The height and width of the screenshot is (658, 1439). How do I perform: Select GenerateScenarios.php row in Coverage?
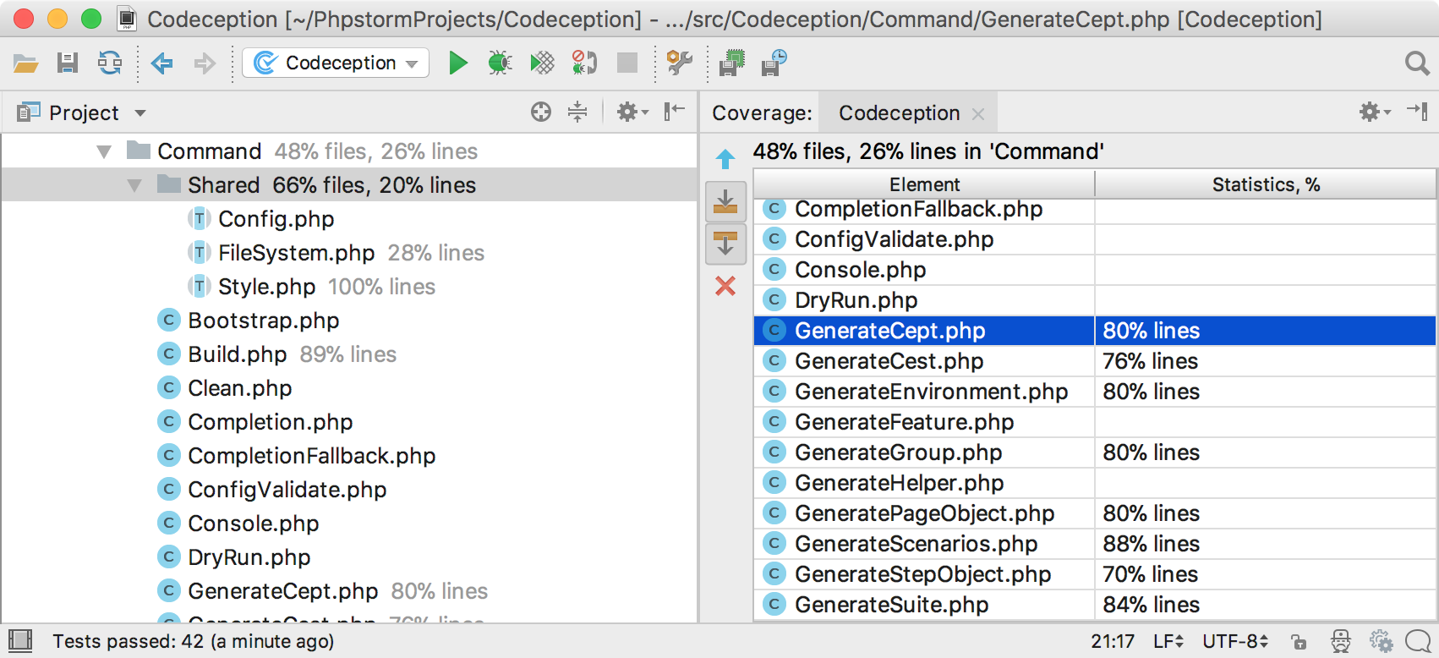1094,544
